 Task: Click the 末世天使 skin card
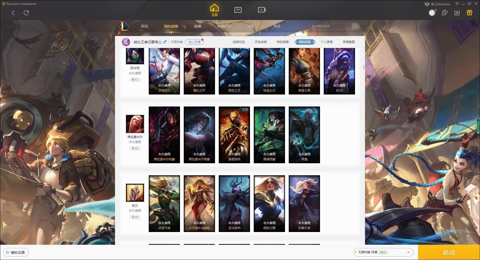(x=164, y=204)
